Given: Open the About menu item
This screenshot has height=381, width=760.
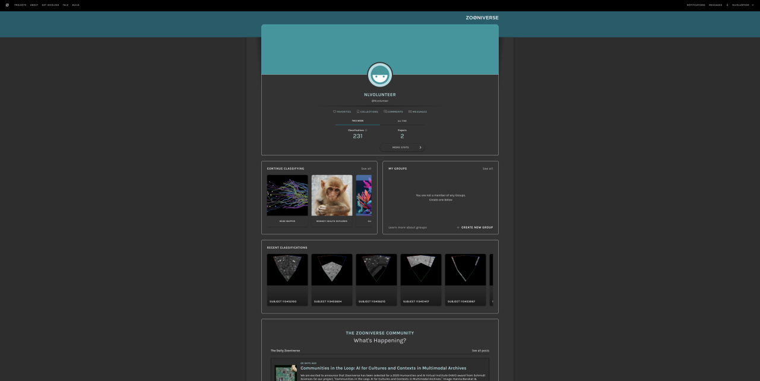Looking at the screenshot, I should (x=34, y=5).
